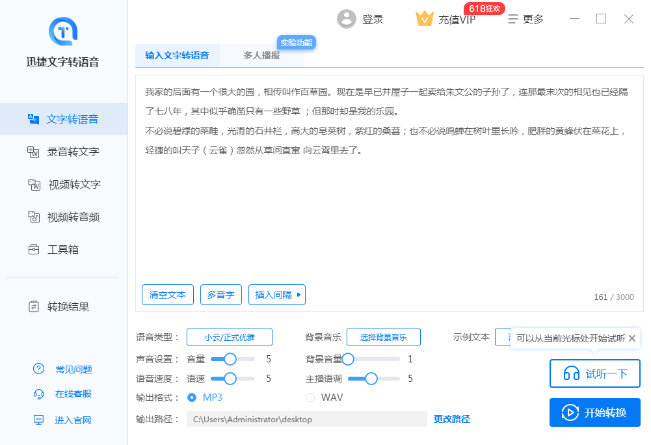Click the user avatar icon
Viewport: 651px width, 445px height.
tap(346, 19)
